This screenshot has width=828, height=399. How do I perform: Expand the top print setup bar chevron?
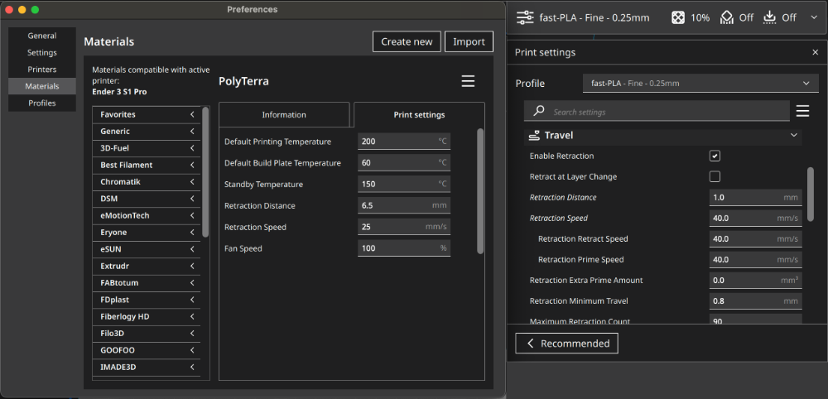coord(813,17)
